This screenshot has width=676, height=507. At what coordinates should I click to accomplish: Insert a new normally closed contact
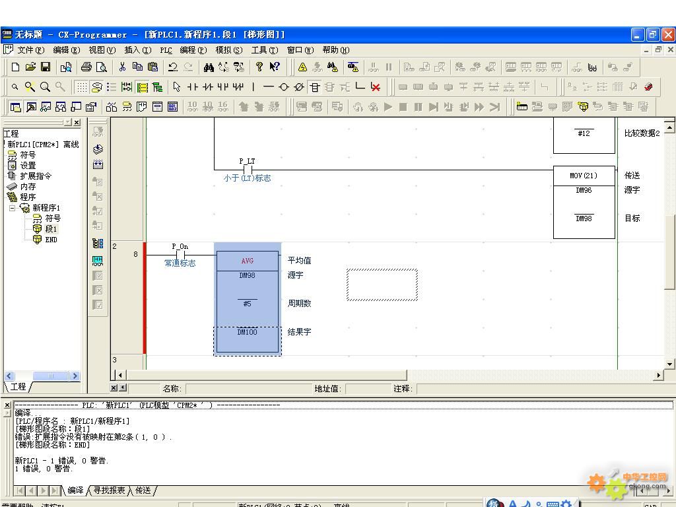click(207, 86)
